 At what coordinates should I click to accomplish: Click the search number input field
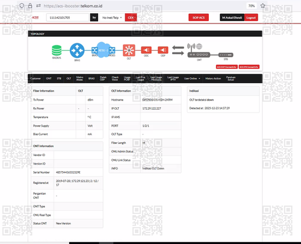pos(67,17)
